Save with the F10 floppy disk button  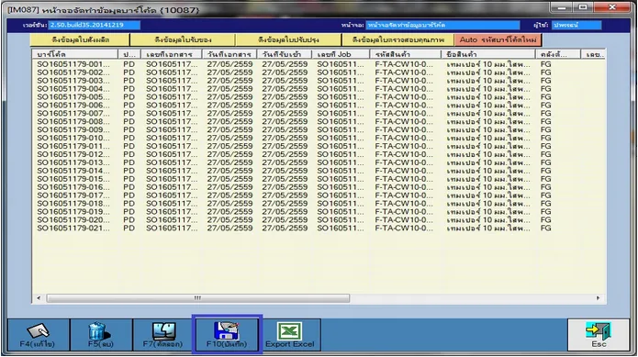pos(227,335)
